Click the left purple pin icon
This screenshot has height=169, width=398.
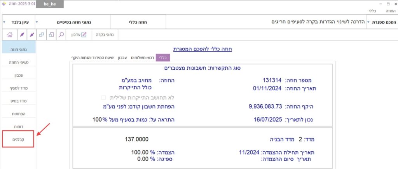[x=22, y=35]
